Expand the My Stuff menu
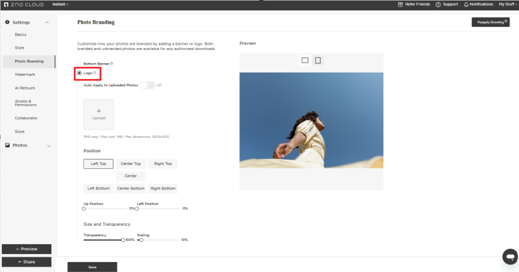The width and height of the screenshot is (519, 272). (508, 4)
